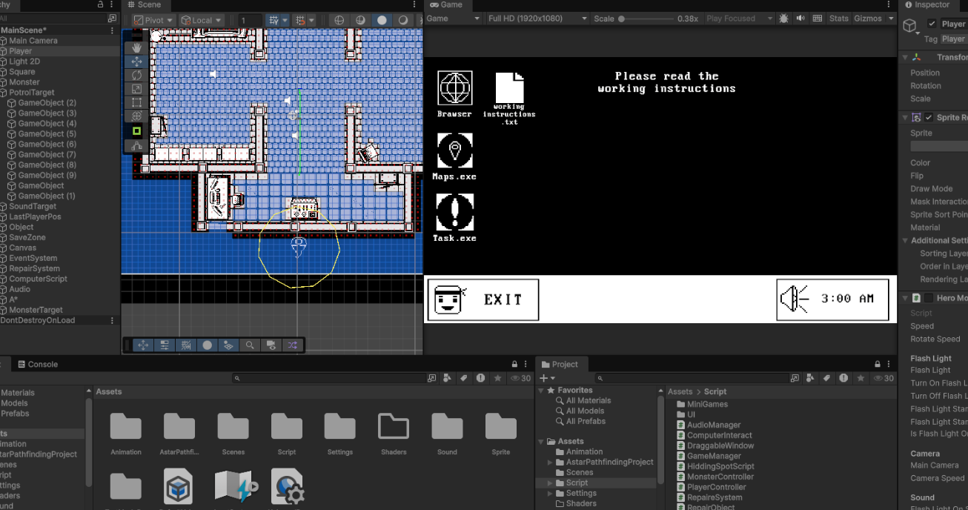Select shaded wireframe draw mode icon

(x=361, y=20)
